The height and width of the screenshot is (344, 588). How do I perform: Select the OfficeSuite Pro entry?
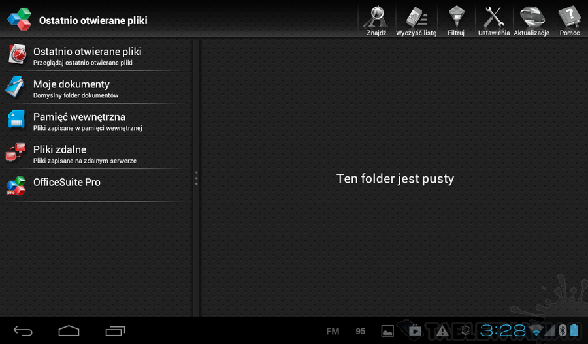coord(97,185)
